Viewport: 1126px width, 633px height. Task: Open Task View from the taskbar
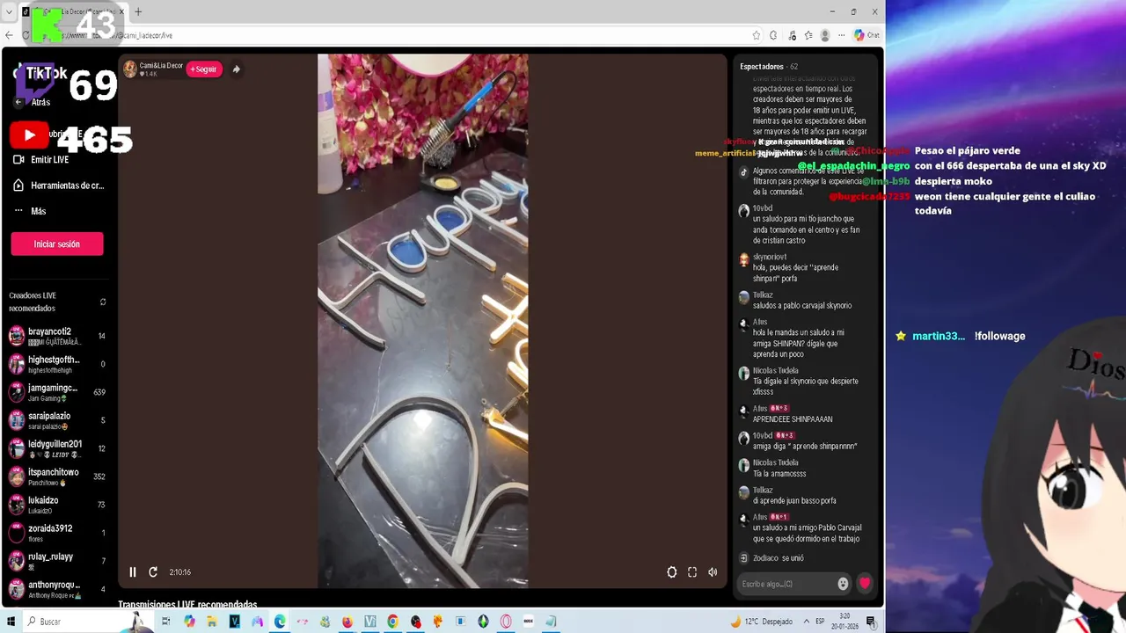[165, 622]
